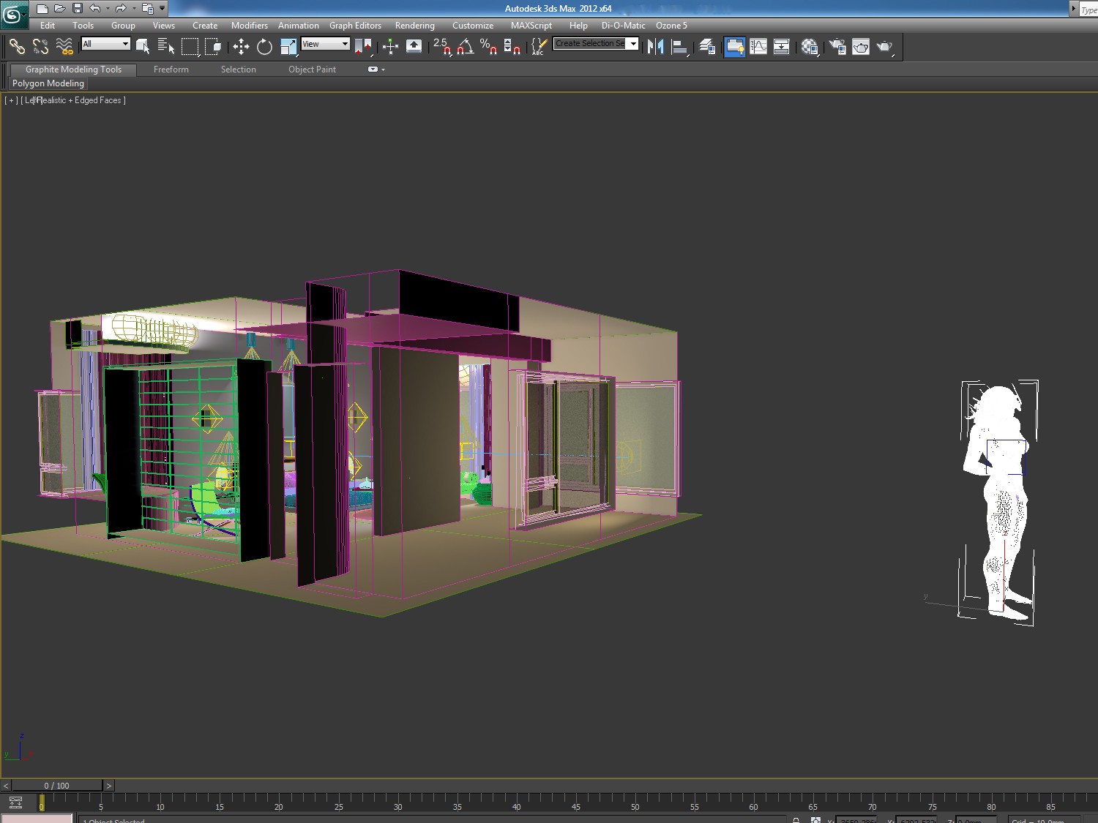Click the Polygon Modeling panel button

point(48,83)
